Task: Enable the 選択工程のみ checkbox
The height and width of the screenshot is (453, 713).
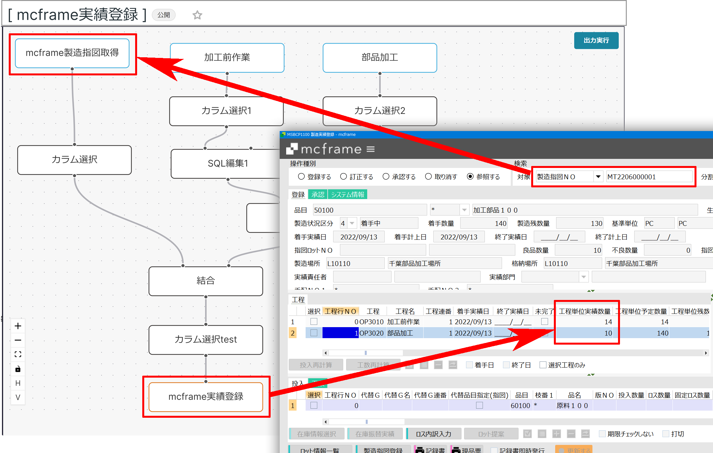Action: click(543, 365)
